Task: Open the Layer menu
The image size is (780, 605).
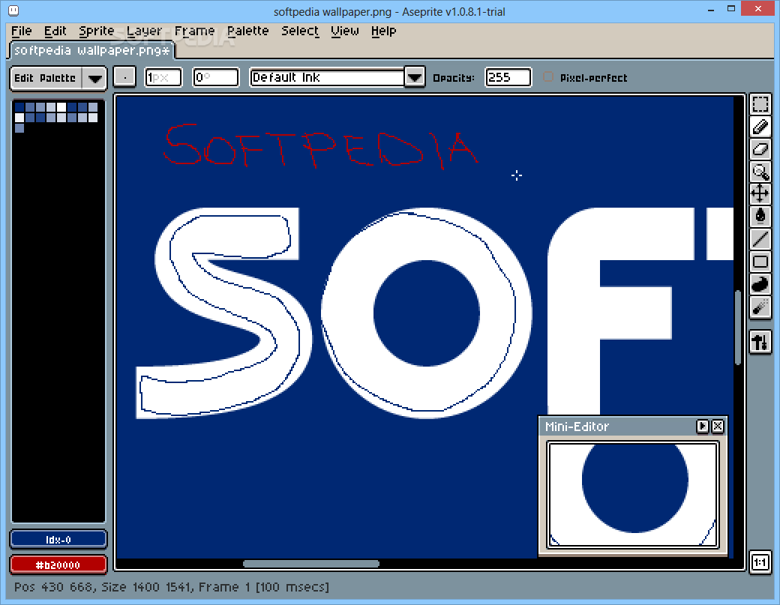Action: click(144, 31)
